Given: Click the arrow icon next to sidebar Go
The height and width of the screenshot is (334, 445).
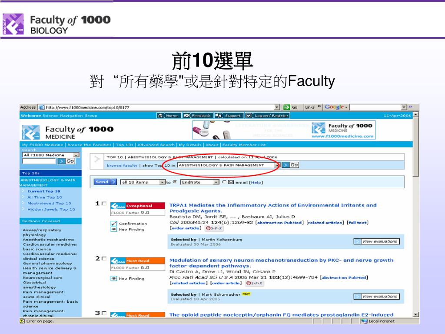Looking at the screenshot, I should pyautogui.click(x=61, y=161).
